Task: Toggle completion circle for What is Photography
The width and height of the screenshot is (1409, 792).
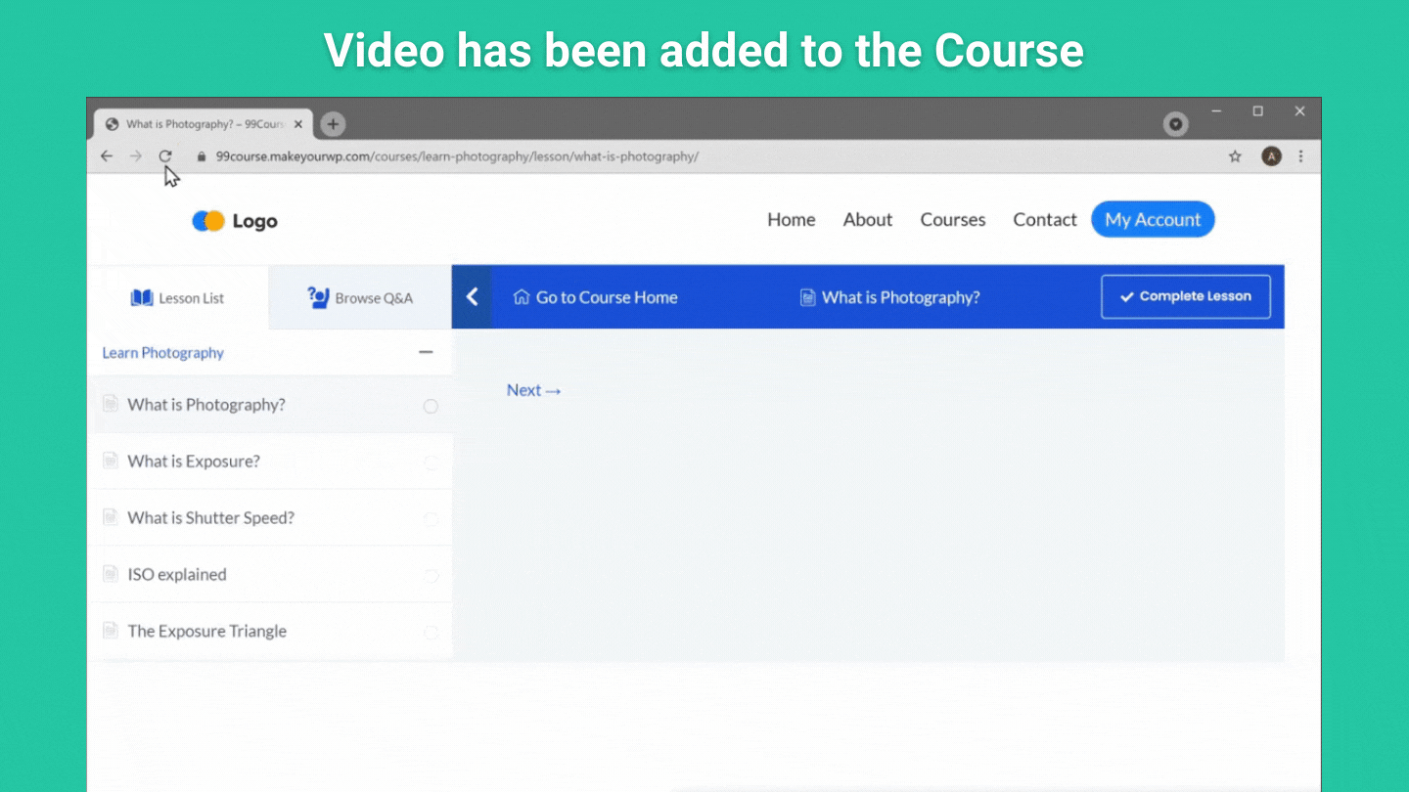Action: coord(431,406)
